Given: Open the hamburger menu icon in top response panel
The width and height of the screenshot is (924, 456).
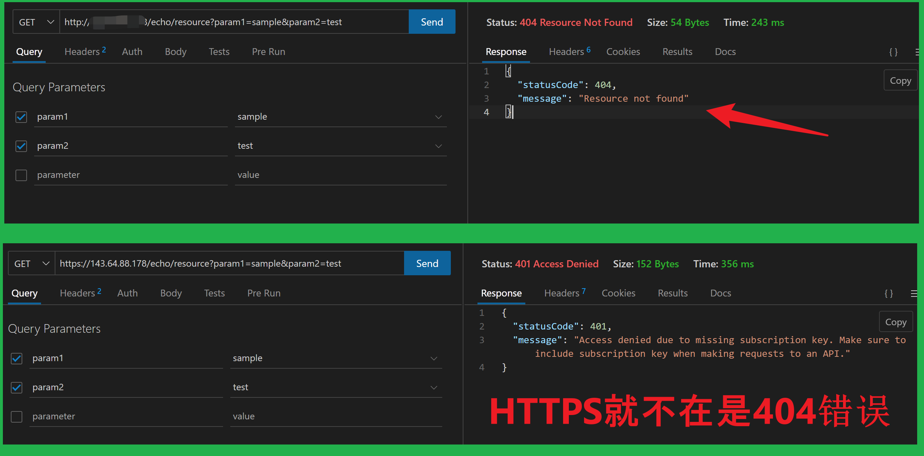Looking at the screenshot, I should click(x=916, y=52).
